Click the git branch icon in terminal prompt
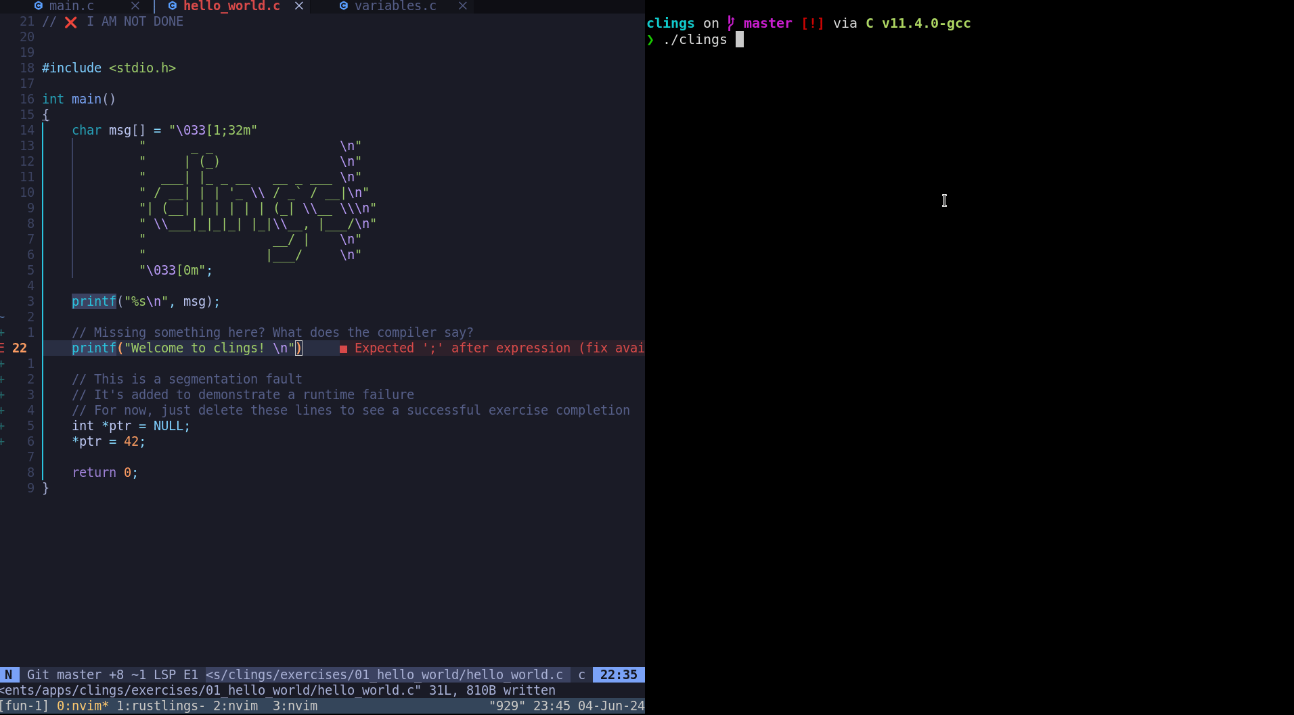Screen dimensions: 1294x715 coord(731,24)
